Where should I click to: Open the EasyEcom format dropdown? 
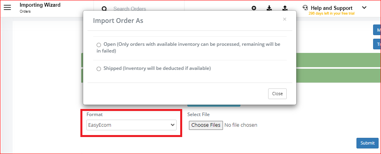coord(131,125)
